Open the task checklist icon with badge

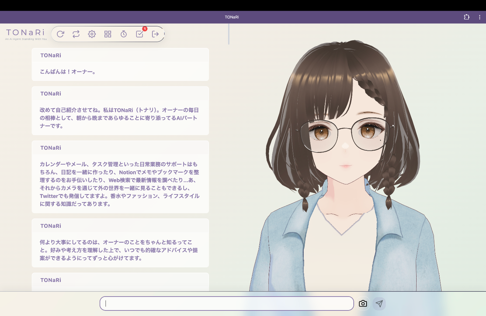click(140, 34)
